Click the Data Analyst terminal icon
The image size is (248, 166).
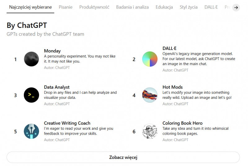coord(31,95)
